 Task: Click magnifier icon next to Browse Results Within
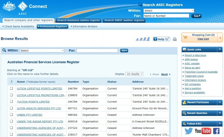[4, 50]
